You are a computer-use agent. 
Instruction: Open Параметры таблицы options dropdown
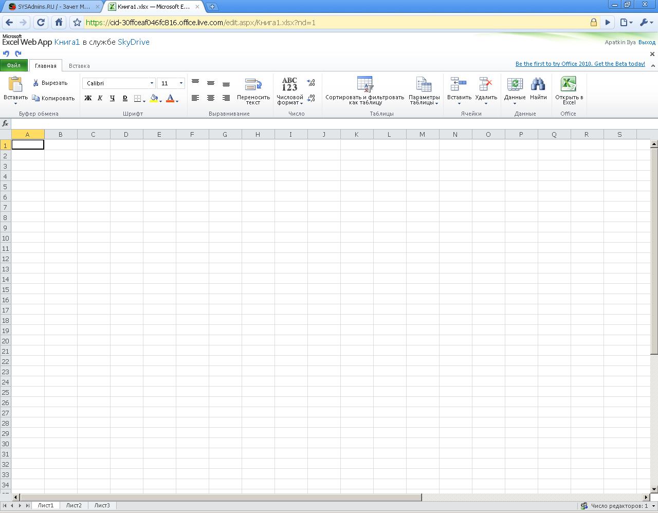pyautogui.click(x=424, y=91)
